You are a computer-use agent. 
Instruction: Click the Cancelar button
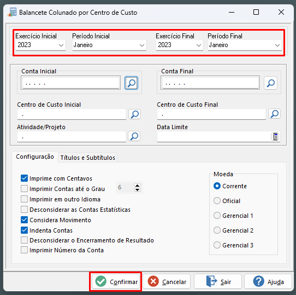[x=167, y=281]
